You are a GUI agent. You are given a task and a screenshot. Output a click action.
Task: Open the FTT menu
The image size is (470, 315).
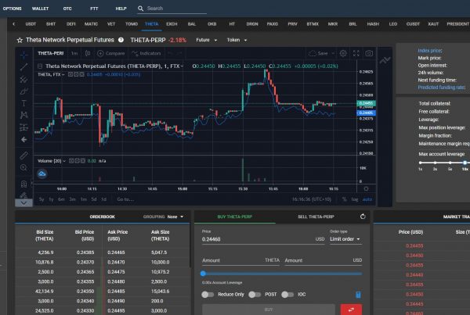click(94, 9)
